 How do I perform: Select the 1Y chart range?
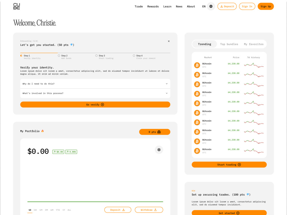[x=64, y=210]
